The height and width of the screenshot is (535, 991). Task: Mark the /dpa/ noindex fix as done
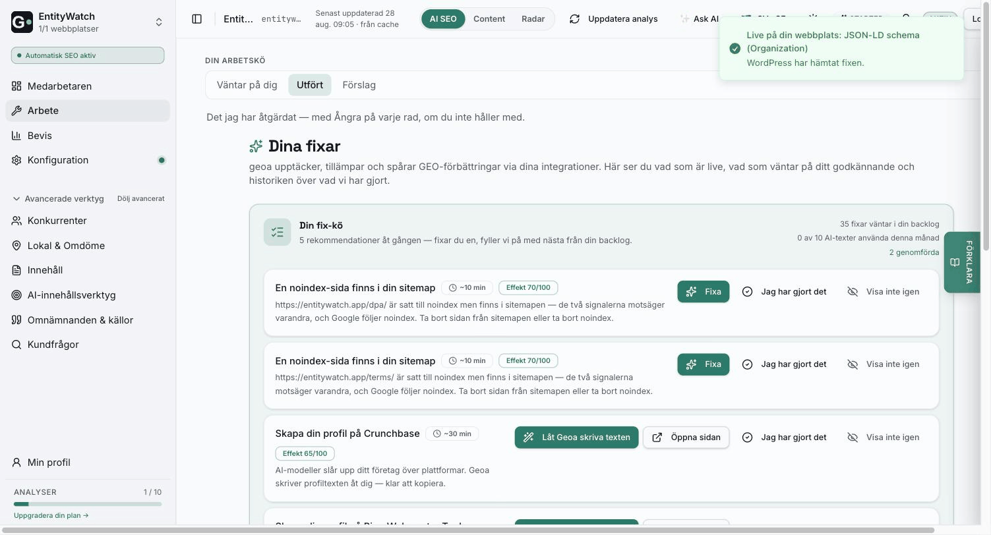[784, 292]
